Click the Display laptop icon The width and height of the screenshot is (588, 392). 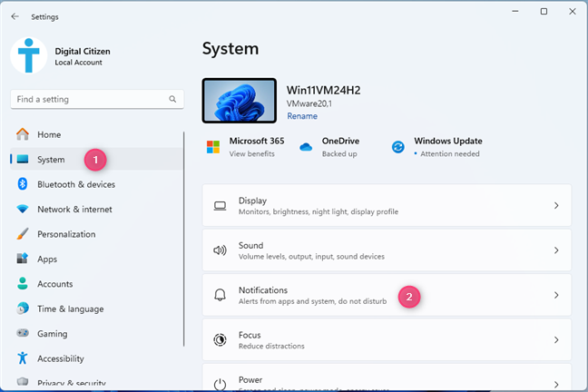point(220,206)
